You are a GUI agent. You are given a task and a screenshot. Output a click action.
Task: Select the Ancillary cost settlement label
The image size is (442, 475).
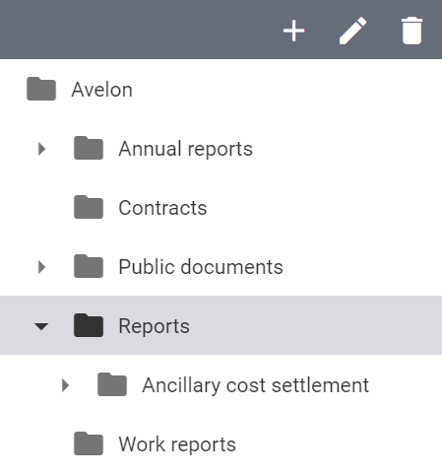coord(256,385)
